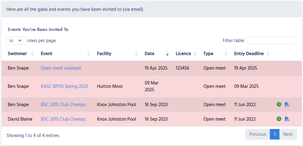This screenshot has width=303, height=146.
Task: Open KASC BPOS Spring 2023 event link
Action: click(64, 86)
